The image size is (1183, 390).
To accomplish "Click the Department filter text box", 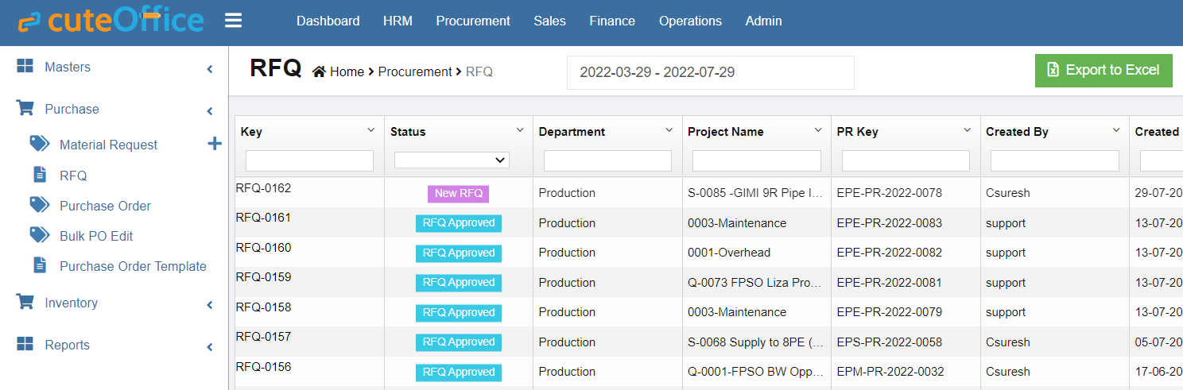I will tap(607, 161).
